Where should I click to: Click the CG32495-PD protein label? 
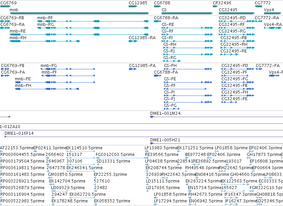point(235,66)
